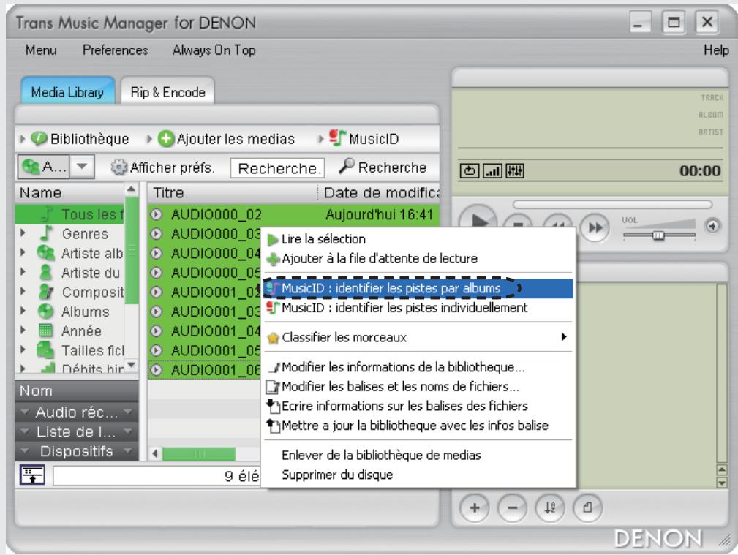This screenshot has width=738, height=555.
Task: Click the playlist add (+) button
Action: (x=475, y=507)
